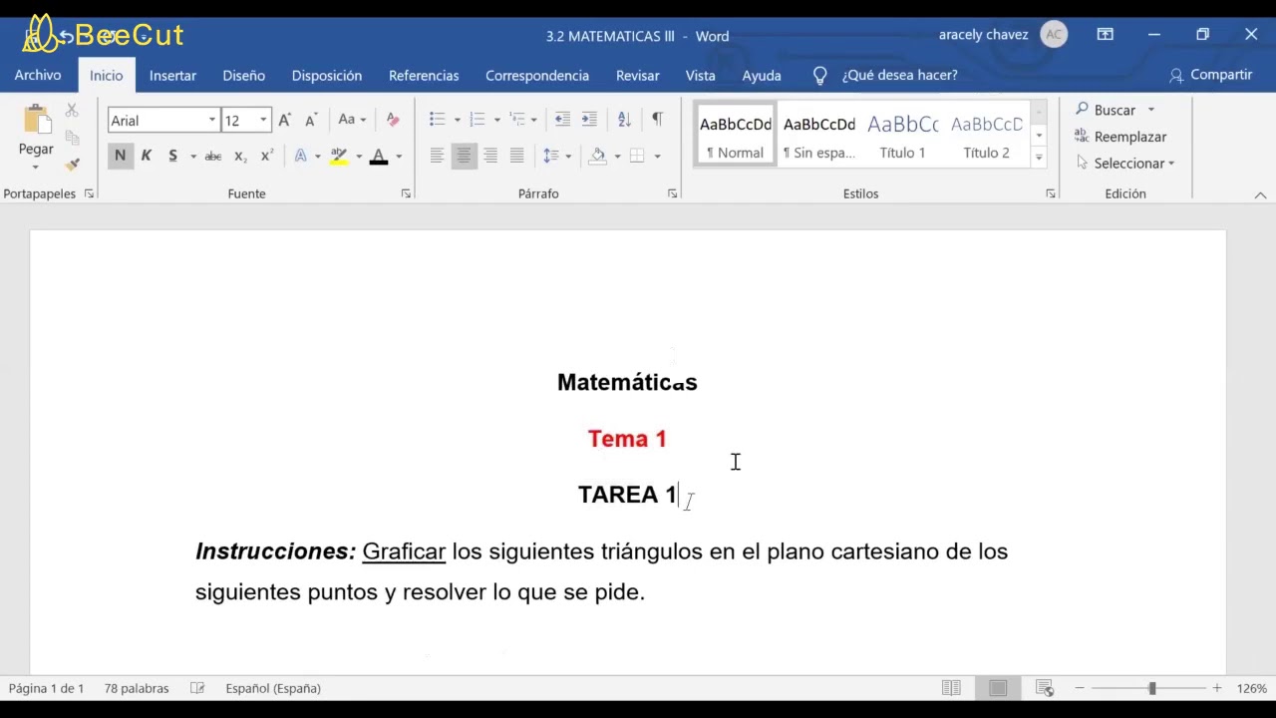Apply superscript x² formatting
Image resolution: width=1276 pixels, height=718 pixels.
tap(266, 156)
